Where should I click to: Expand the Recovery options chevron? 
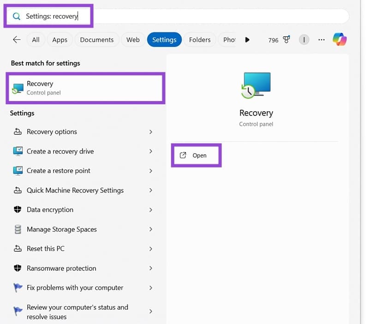[151, 132]
